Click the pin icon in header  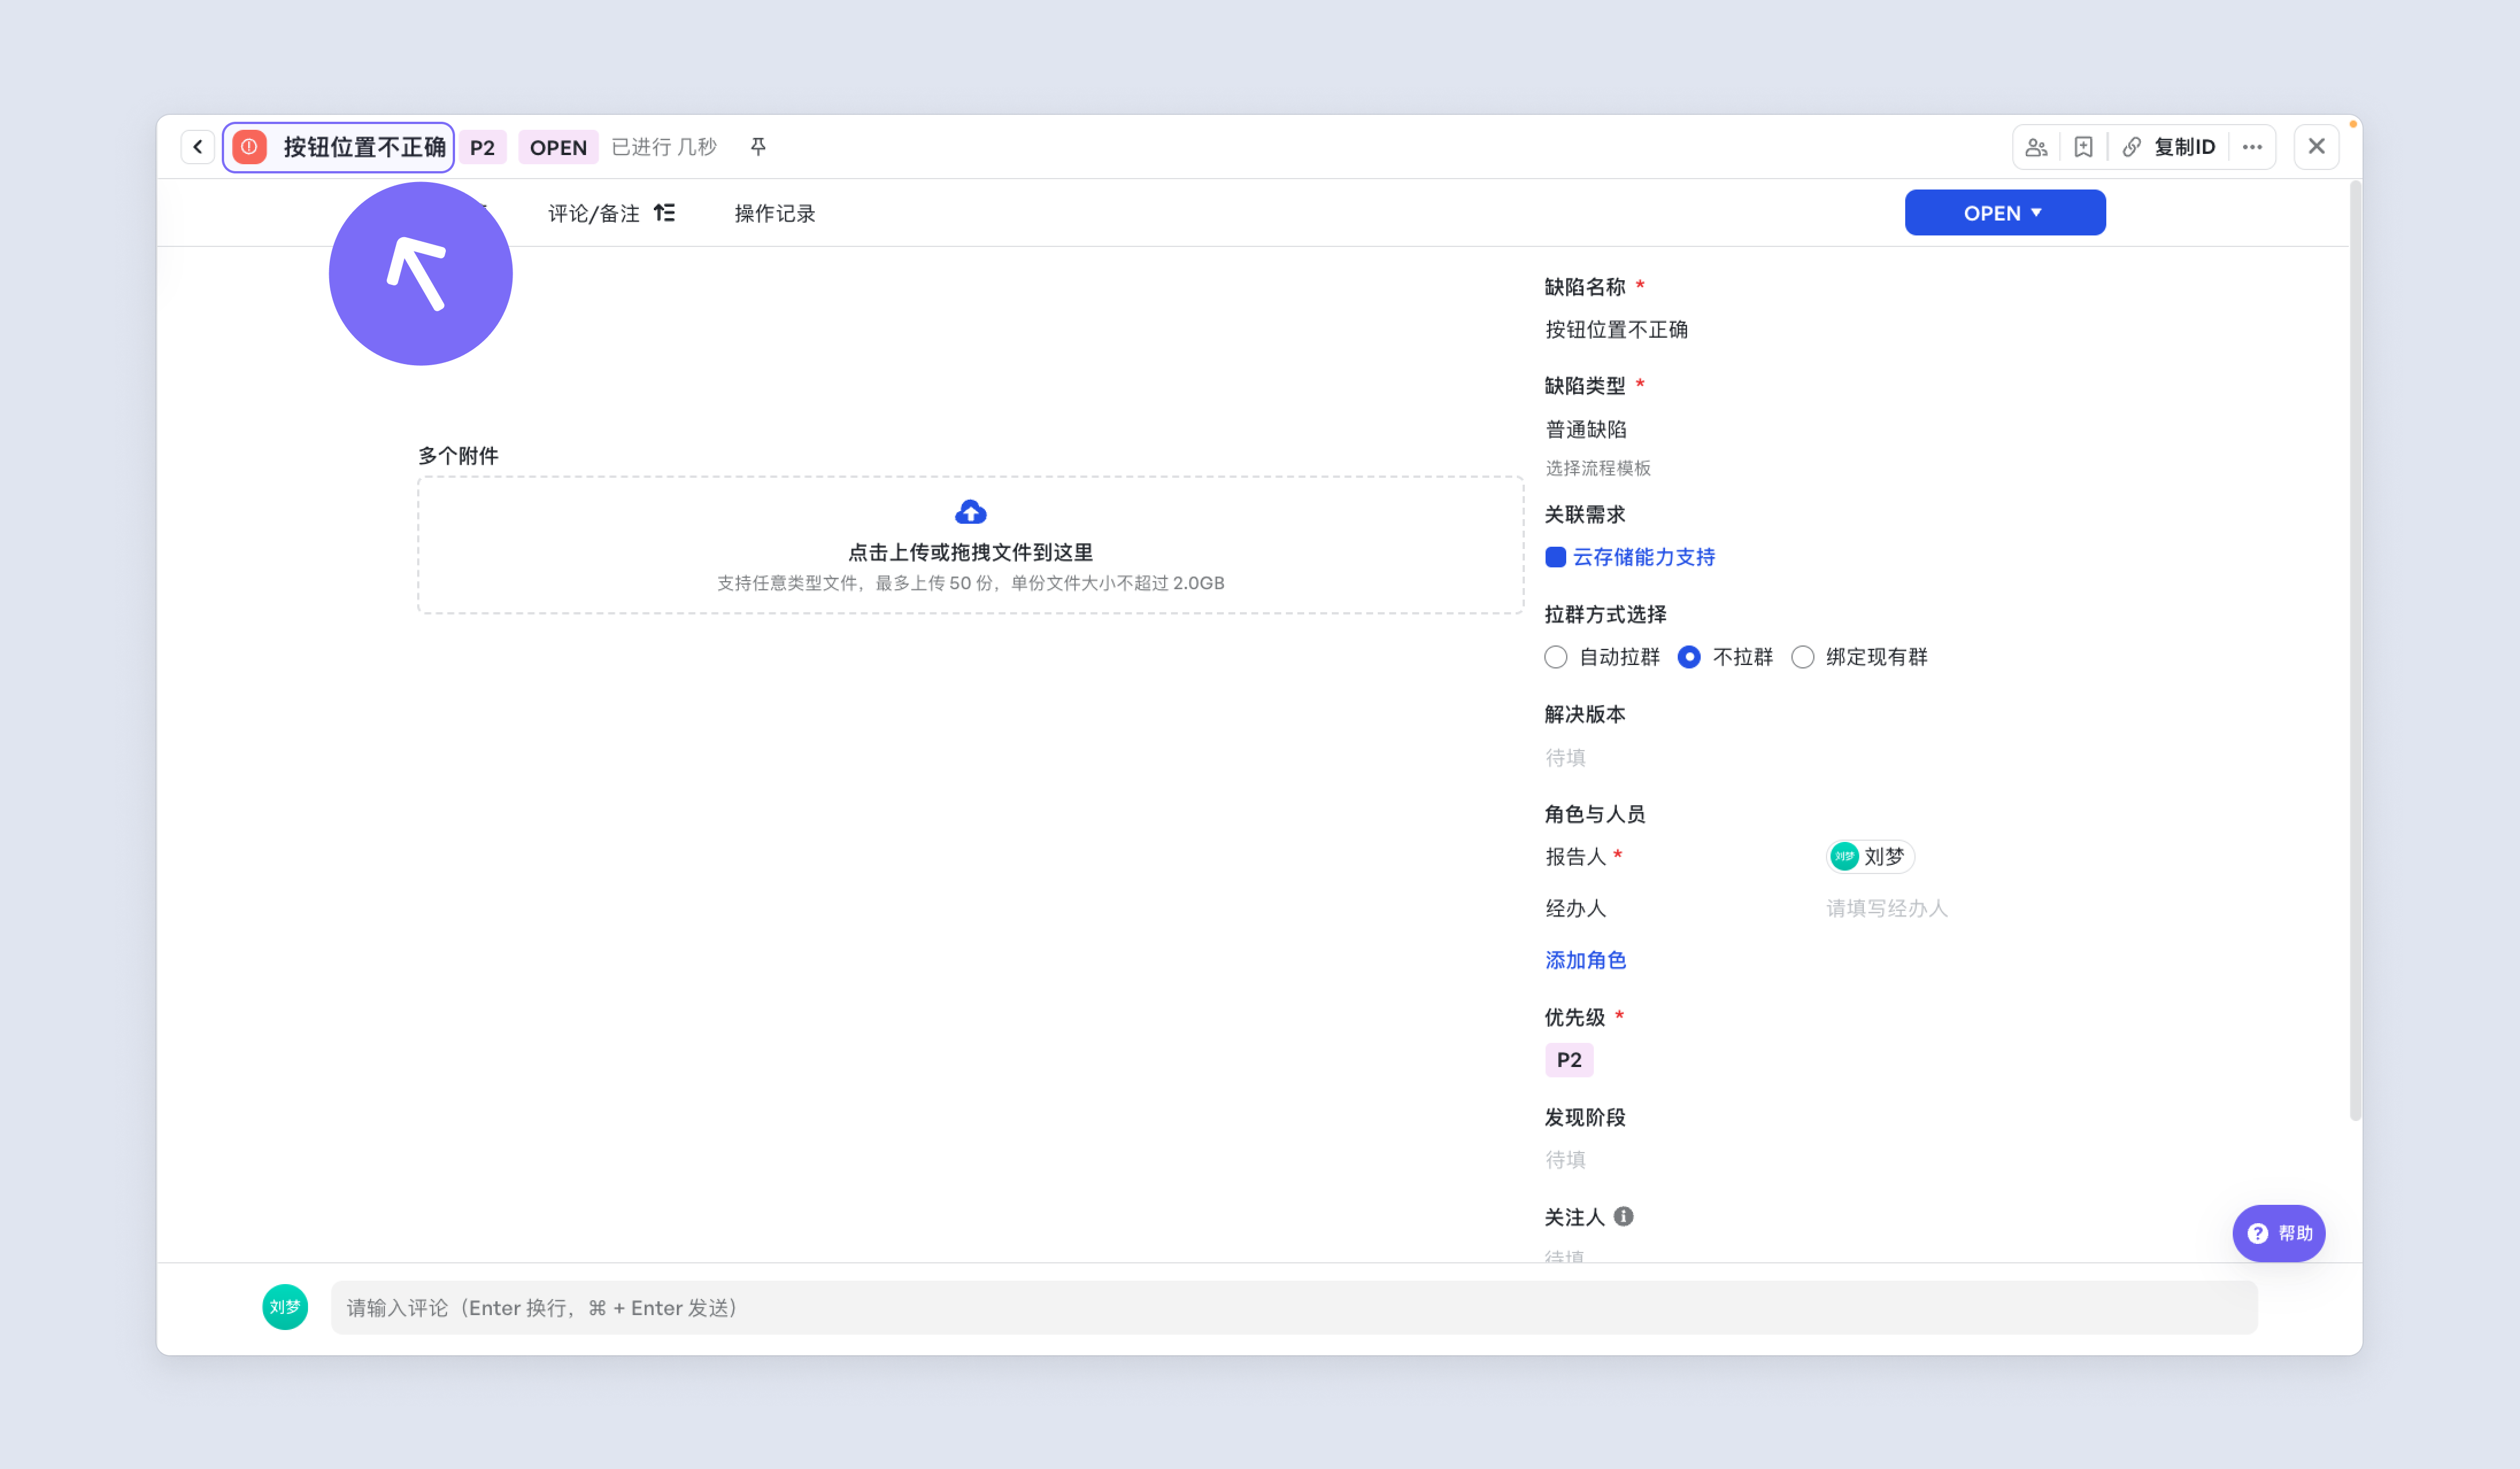[x=758, y=147]
